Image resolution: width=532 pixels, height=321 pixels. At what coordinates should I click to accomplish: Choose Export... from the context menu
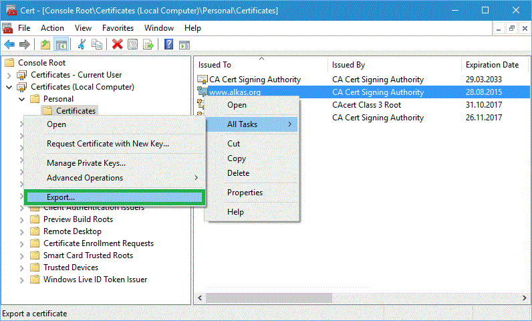[x=114, y=197]
